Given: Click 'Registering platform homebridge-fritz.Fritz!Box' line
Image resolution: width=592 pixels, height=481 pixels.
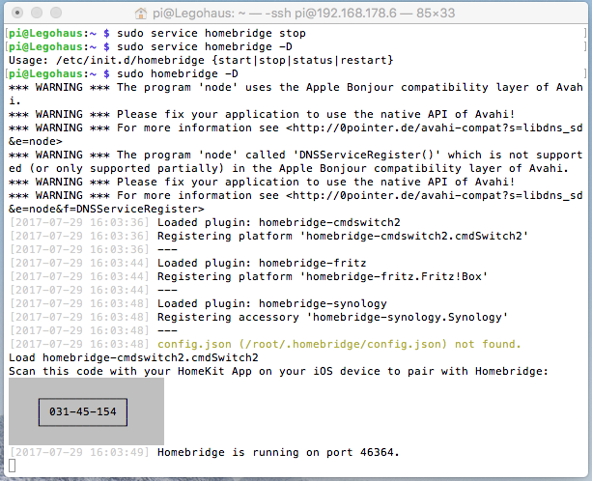Looking at the screenshot, I should click(x=323, y=277).
